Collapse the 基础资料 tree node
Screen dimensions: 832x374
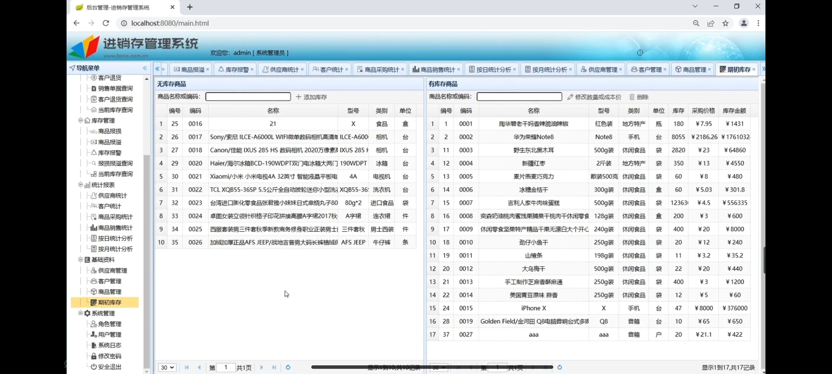[x=80, y=259]
